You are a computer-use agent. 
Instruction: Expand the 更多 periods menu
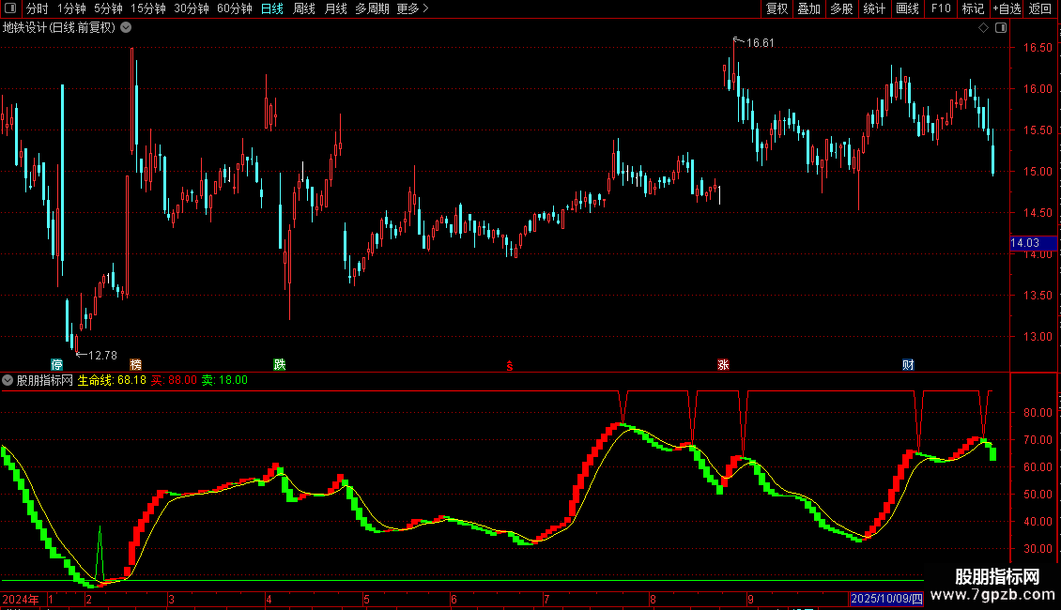[x=412, y=8]
